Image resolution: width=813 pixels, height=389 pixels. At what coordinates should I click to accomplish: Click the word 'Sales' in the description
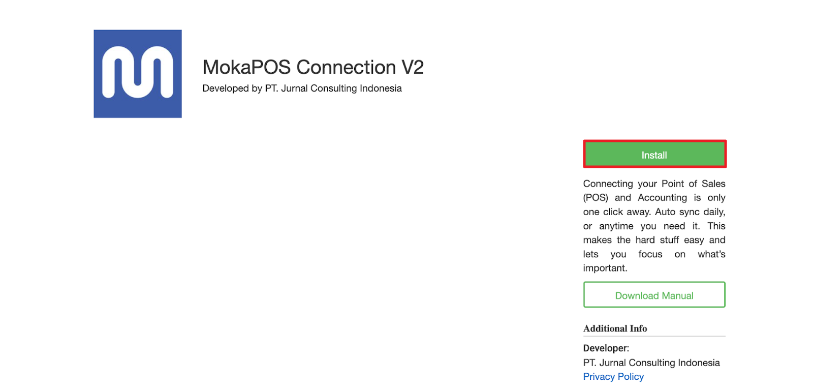coord(713,184)
